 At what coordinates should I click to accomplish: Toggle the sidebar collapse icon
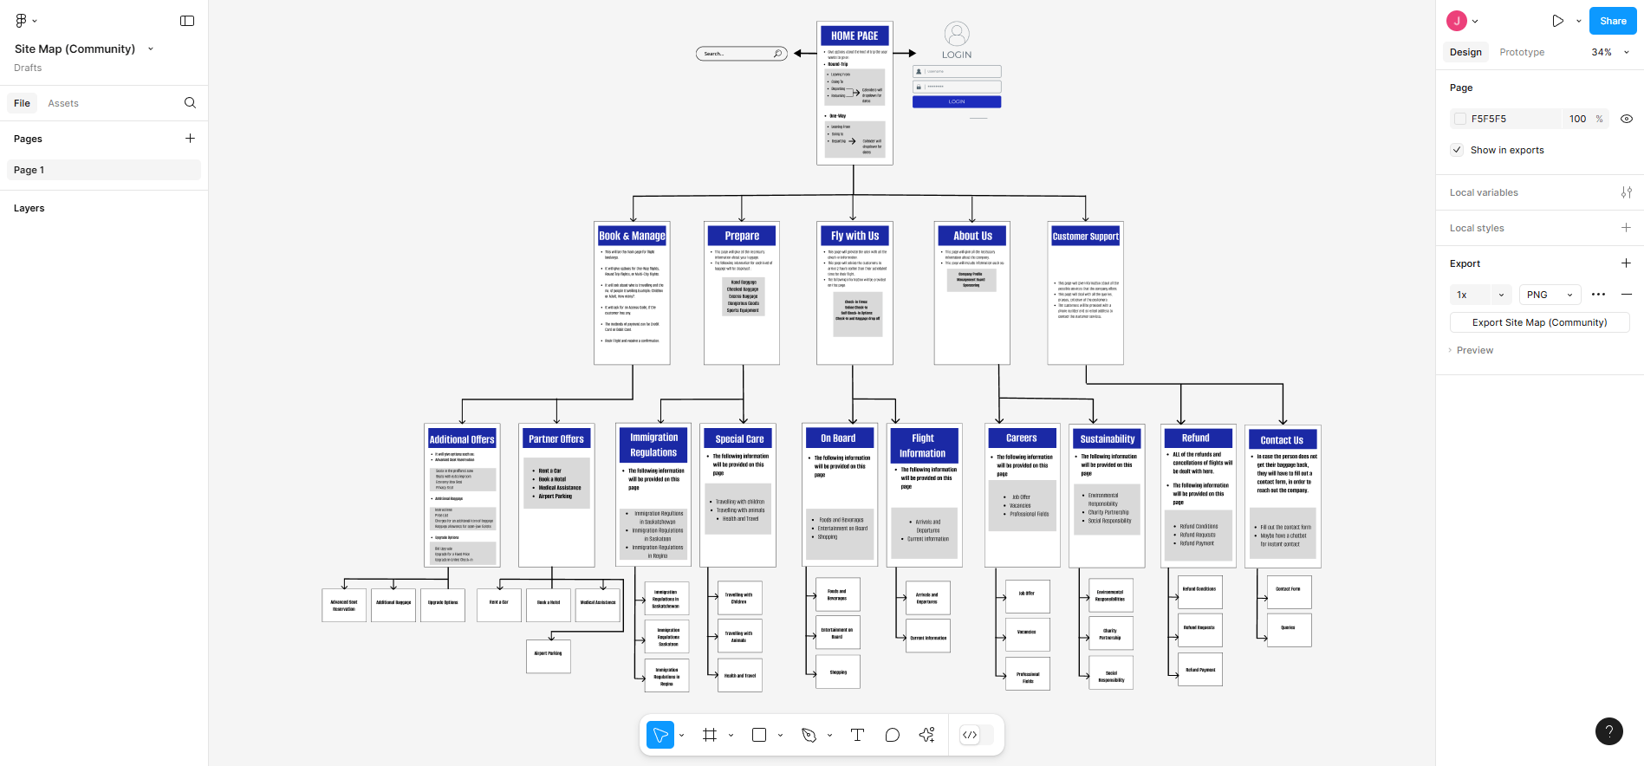coord(187,21)
